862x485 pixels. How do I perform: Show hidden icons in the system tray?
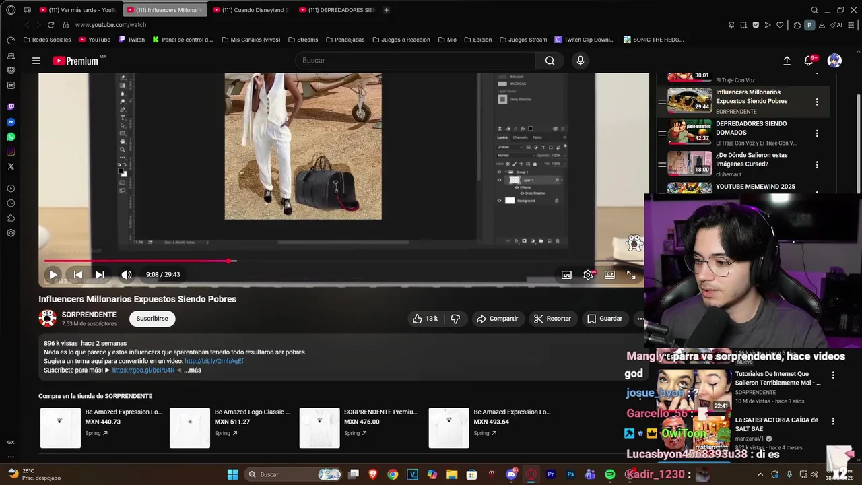pos(760,474)
